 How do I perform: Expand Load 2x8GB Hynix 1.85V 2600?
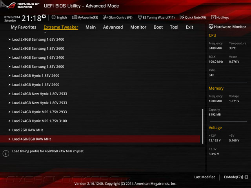(x=100, y=76)
